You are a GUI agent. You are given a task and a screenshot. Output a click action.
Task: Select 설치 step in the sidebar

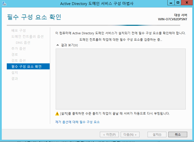point(15,73)
